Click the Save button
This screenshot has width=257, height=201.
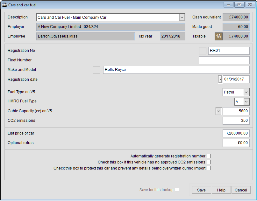[x=201, y=190]
